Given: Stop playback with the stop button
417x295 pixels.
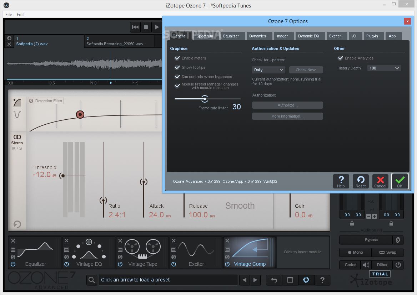Looking at the screenshot, I should click(x=146, y=27).
